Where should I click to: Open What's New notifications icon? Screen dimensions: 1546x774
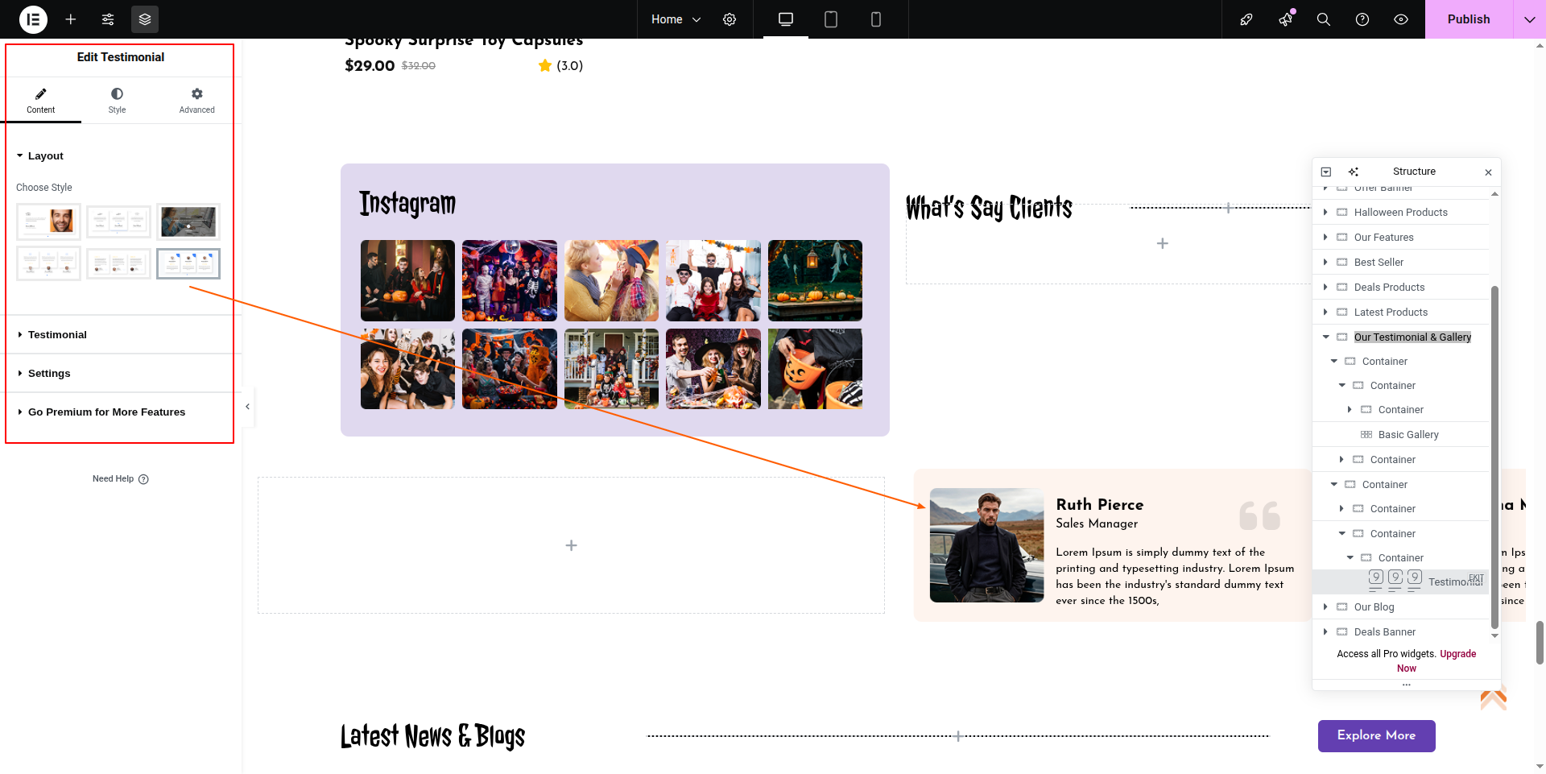(1285, 19)
